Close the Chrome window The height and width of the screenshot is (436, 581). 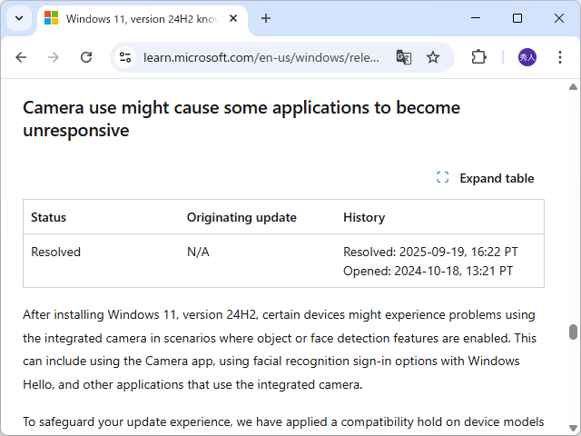[x=559, y=18]
